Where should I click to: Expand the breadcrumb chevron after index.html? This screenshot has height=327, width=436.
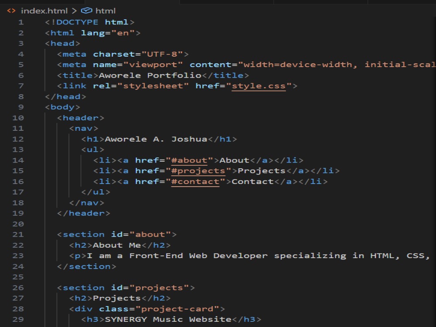[74, 11]
